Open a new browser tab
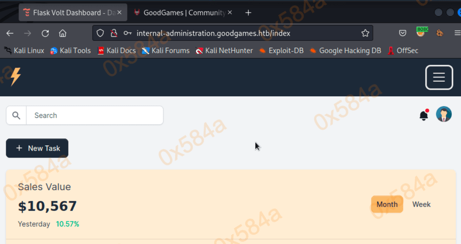 (248, 13)
